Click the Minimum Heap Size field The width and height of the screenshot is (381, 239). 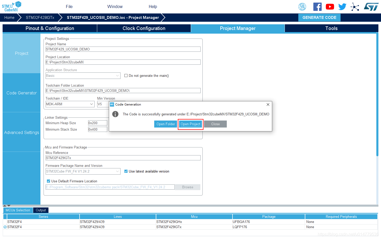point(98,123)
